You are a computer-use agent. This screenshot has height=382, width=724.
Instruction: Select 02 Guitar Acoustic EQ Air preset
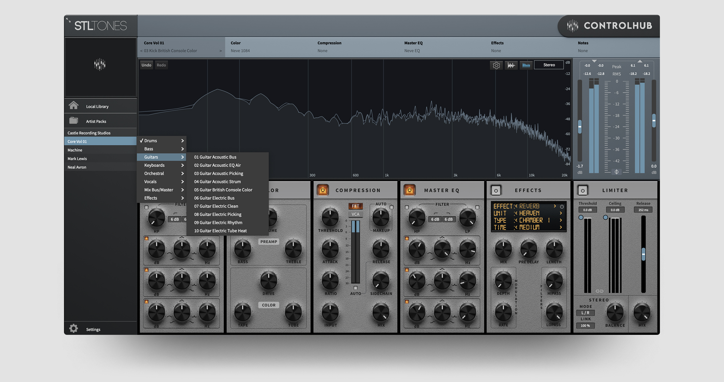tap(227, 165)
